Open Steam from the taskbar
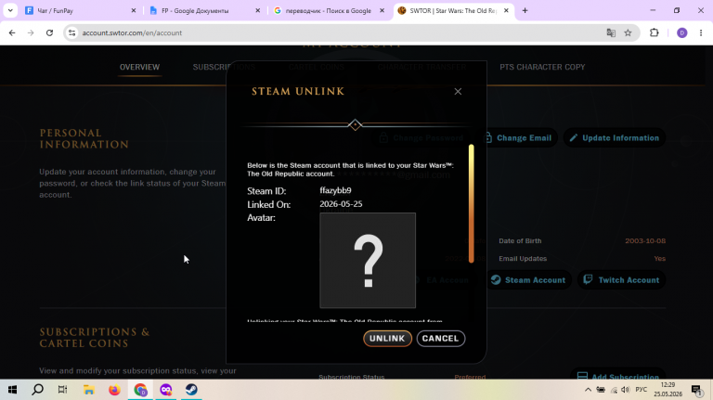The image size is (713, 400). [x=191, y=390]
